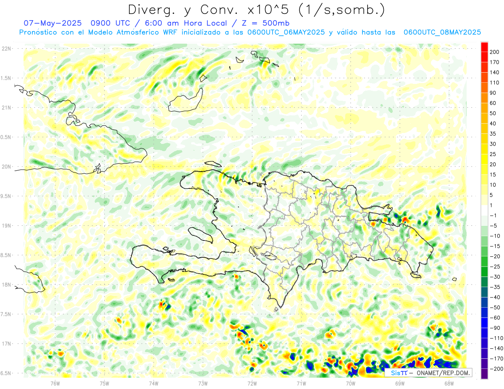Click the color scale value '-15'
The image size is (504, 389).
(x=496, y=246)
